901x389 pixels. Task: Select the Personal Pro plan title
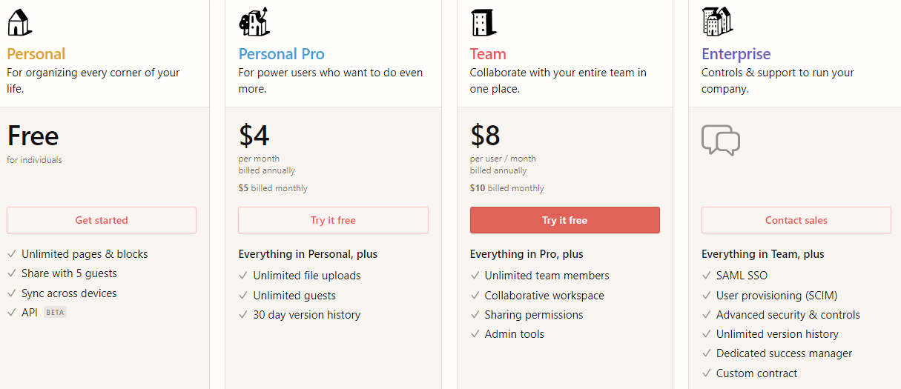tap(281, 54)
